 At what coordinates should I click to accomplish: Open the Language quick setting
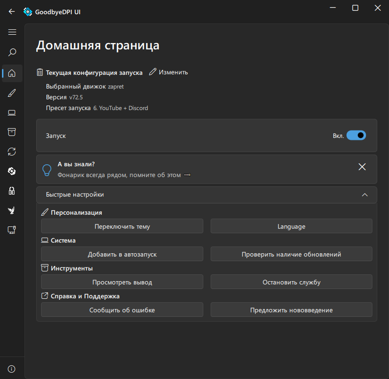291,226
